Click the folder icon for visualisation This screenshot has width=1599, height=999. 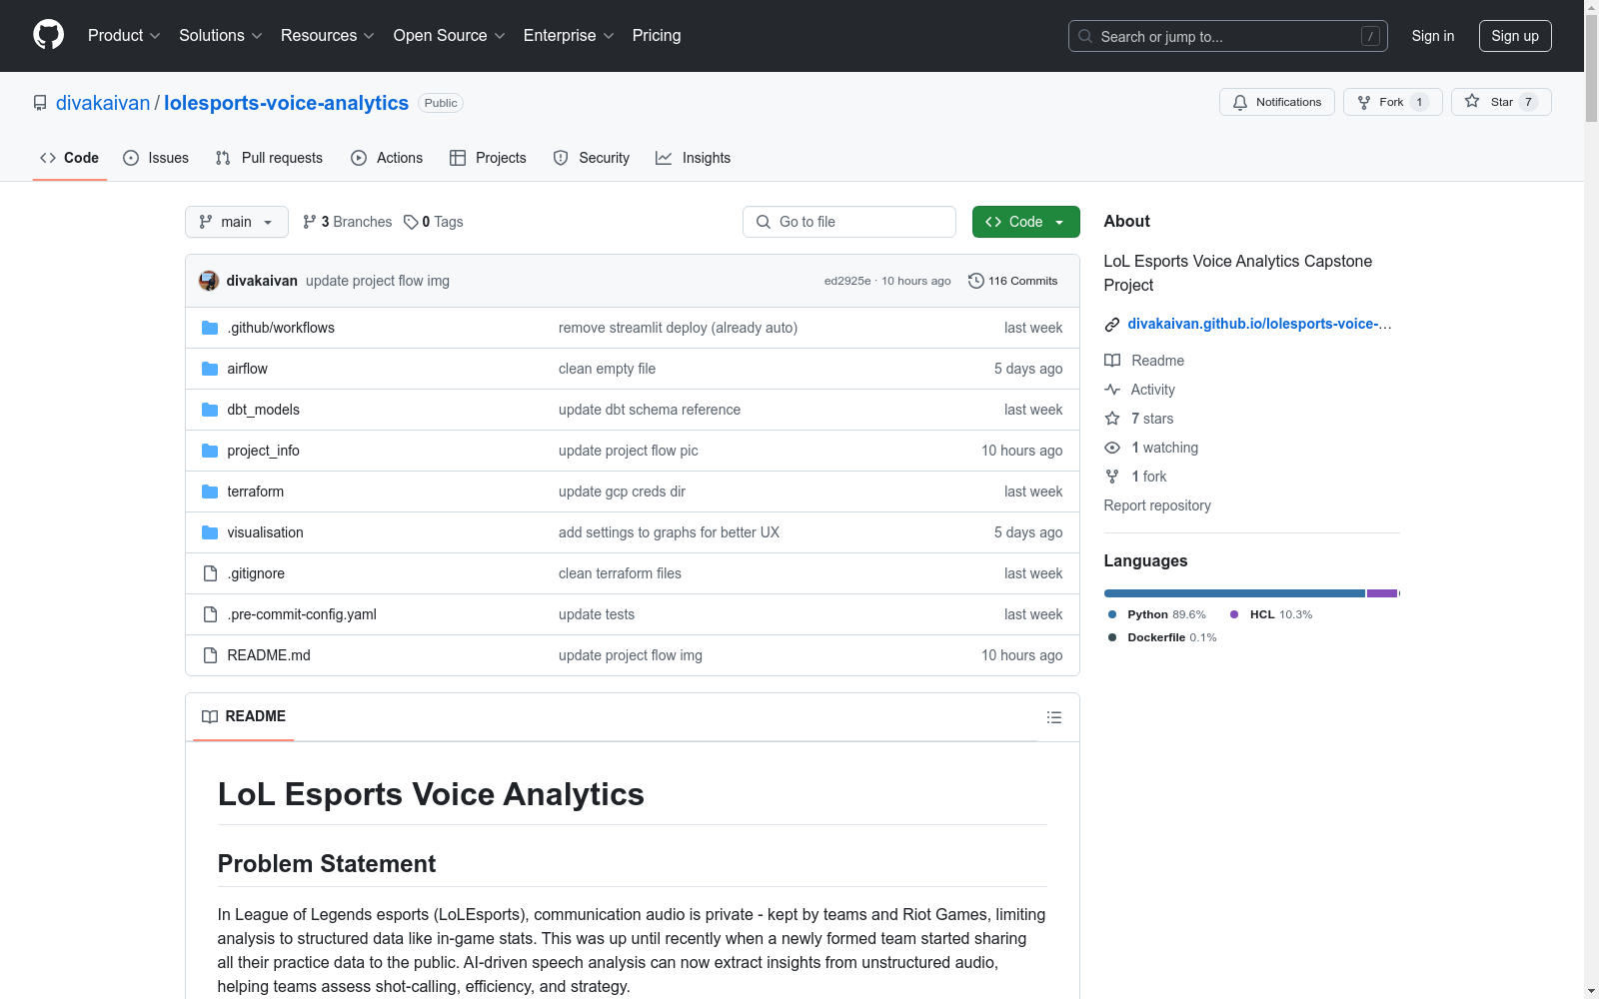coord(210,532)
